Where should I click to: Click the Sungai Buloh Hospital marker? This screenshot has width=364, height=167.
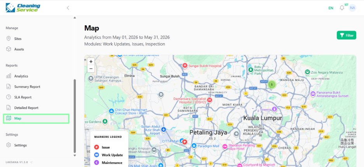tap(185, 66)
